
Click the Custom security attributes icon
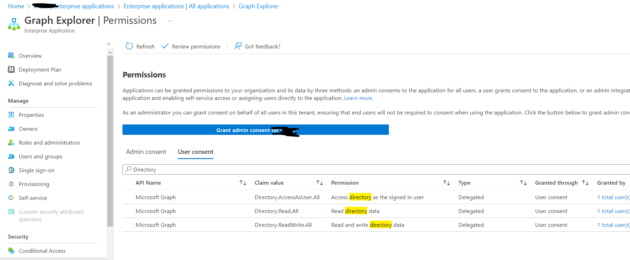(x=11, y=212)
